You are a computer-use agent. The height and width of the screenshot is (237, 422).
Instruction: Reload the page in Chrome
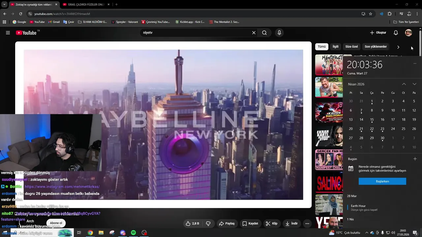point(20,14)
